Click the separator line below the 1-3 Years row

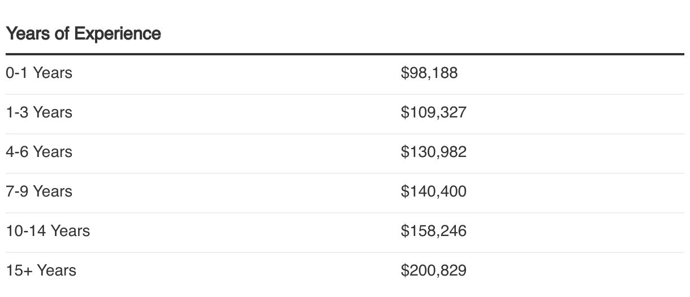click(345, 134)
